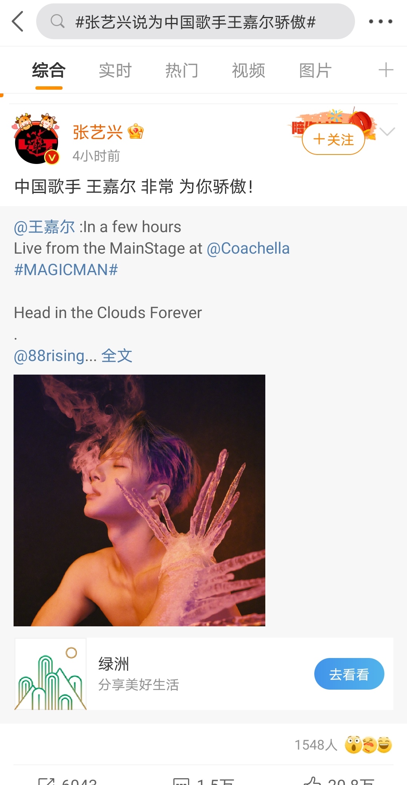Screen dimensions: 407x785
Task: Follow 张艺兴 with the 关注 button
Action: tap(334, 139)
